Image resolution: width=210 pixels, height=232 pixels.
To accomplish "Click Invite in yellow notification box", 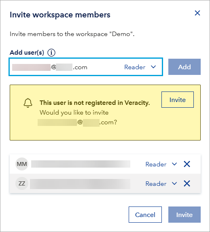I will pos(178,100).
